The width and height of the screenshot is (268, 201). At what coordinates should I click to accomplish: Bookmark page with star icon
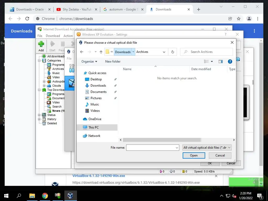pyautogui.click(x=239, y=19)
